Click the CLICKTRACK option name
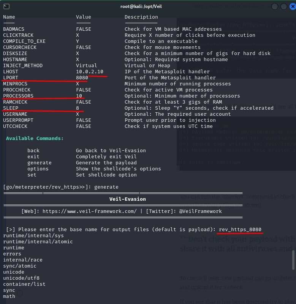Viewport: 296px width, 304px height. click(x=18, y=35)
